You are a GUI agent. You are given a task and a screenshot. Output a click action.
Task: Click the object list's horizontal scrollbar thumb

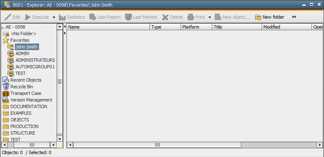(x=157, y=145)
